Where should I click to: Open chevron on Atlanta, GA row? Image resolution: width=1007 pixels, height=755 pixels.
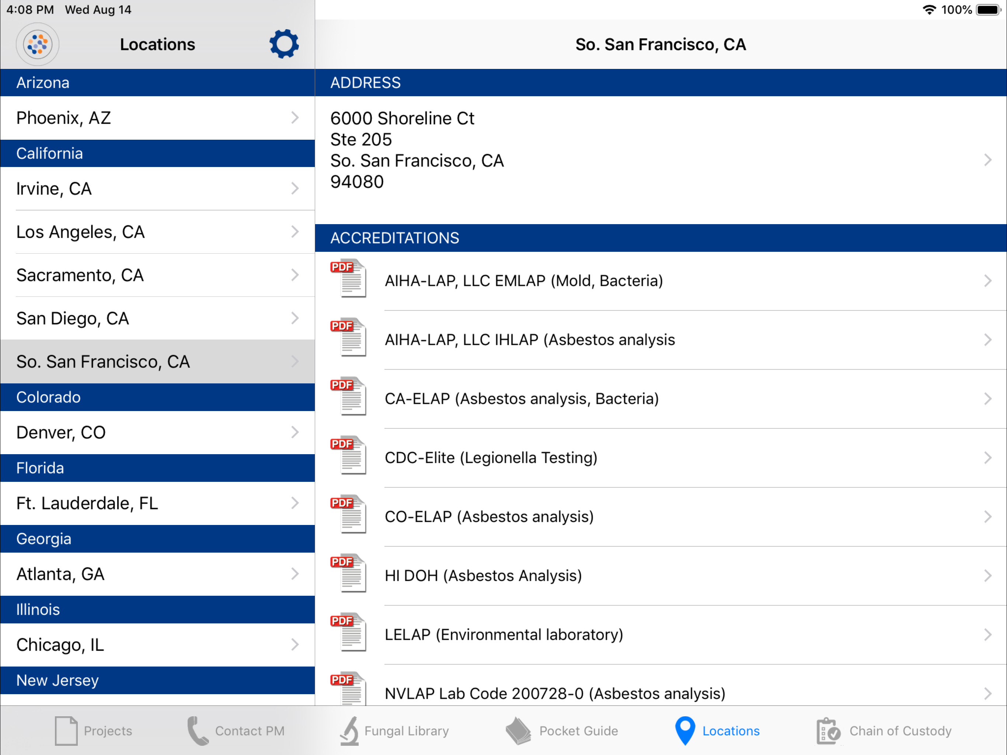(x=295, y=573)
